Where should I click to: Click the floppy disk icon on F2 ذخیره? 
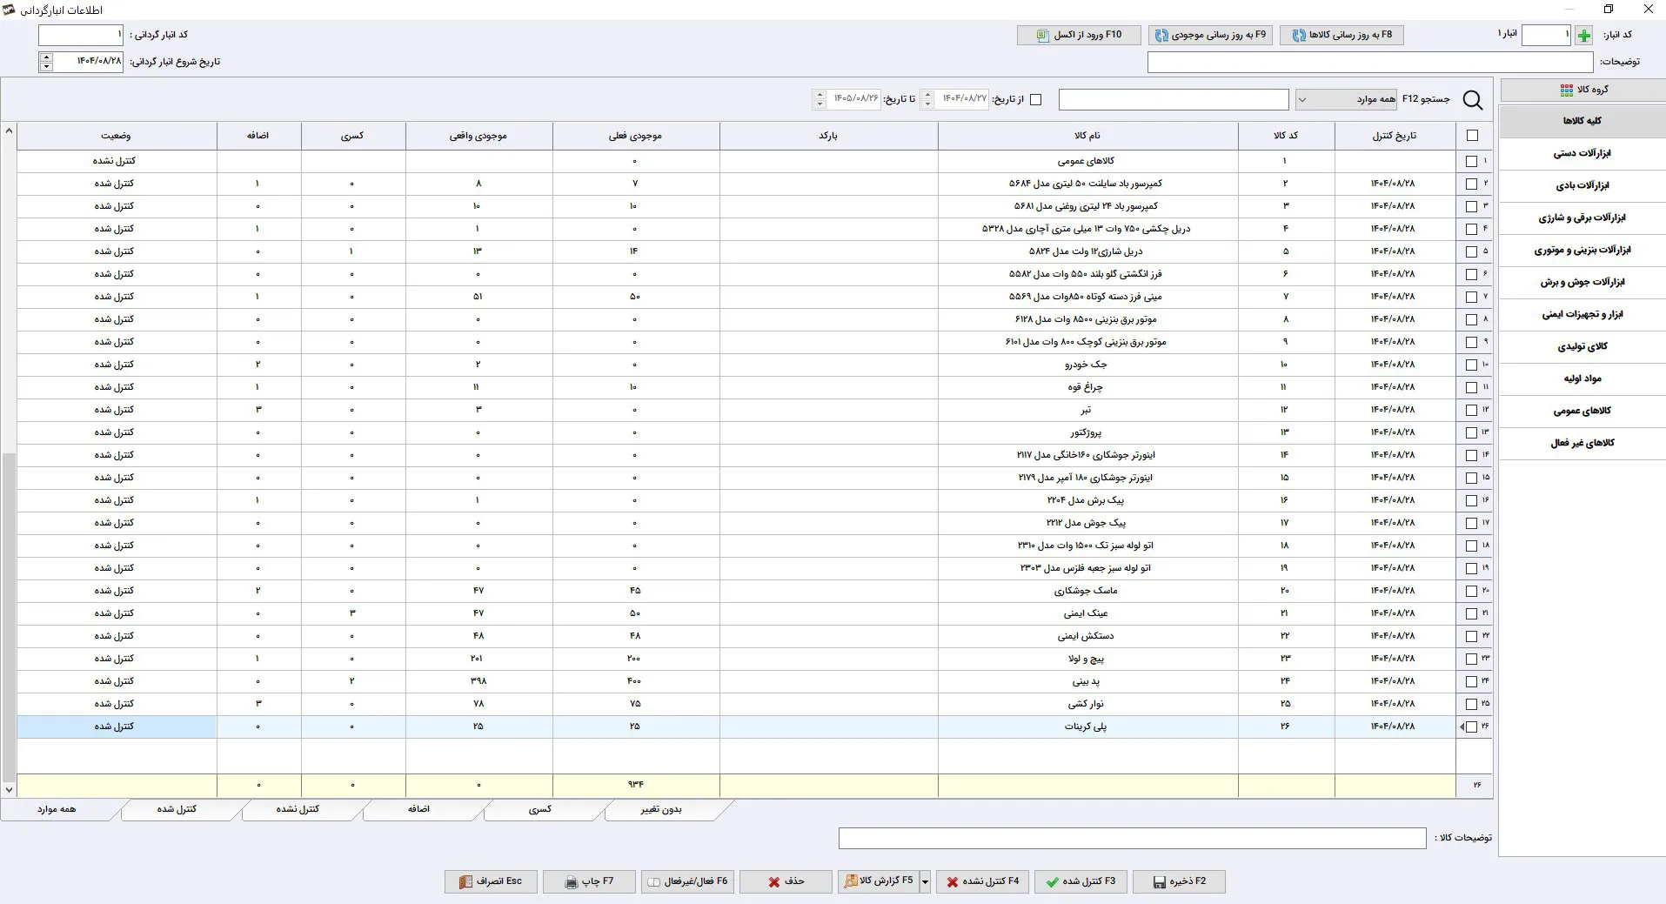(x=1159, y=882)
